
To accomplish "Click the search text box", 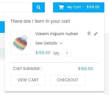I will click(x=16, y=7).
